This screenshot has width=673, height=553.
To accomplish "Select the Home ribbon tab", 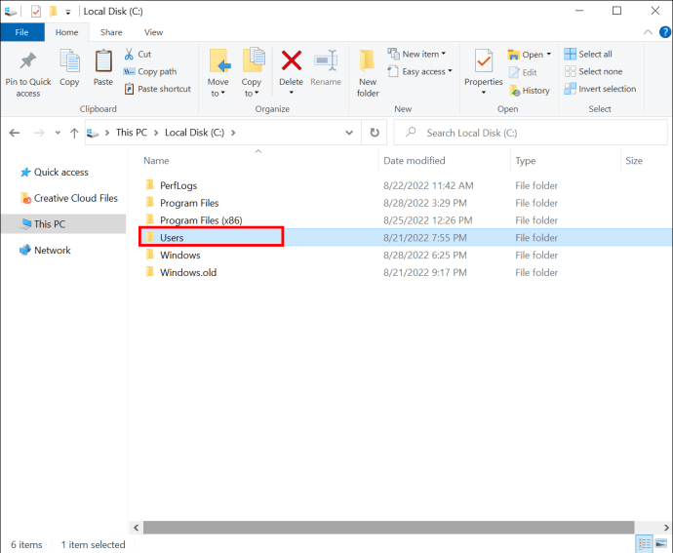I will [66, 32].
